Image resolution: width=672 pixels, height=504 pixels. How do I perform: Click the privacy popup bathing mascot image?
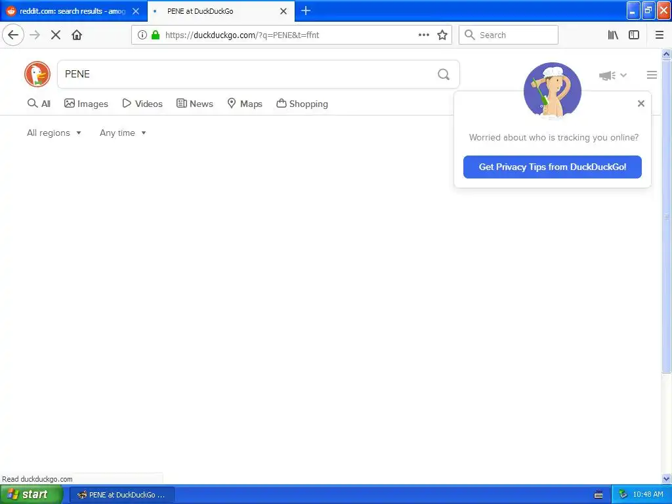552,91
